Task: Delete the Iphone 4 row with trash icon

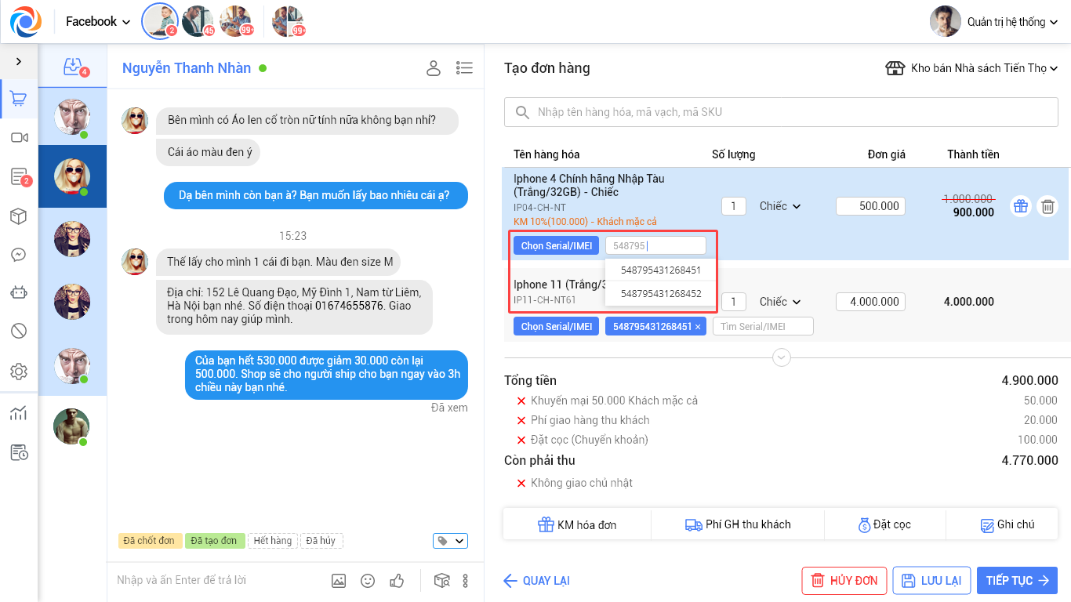Action: (1047, 206)
